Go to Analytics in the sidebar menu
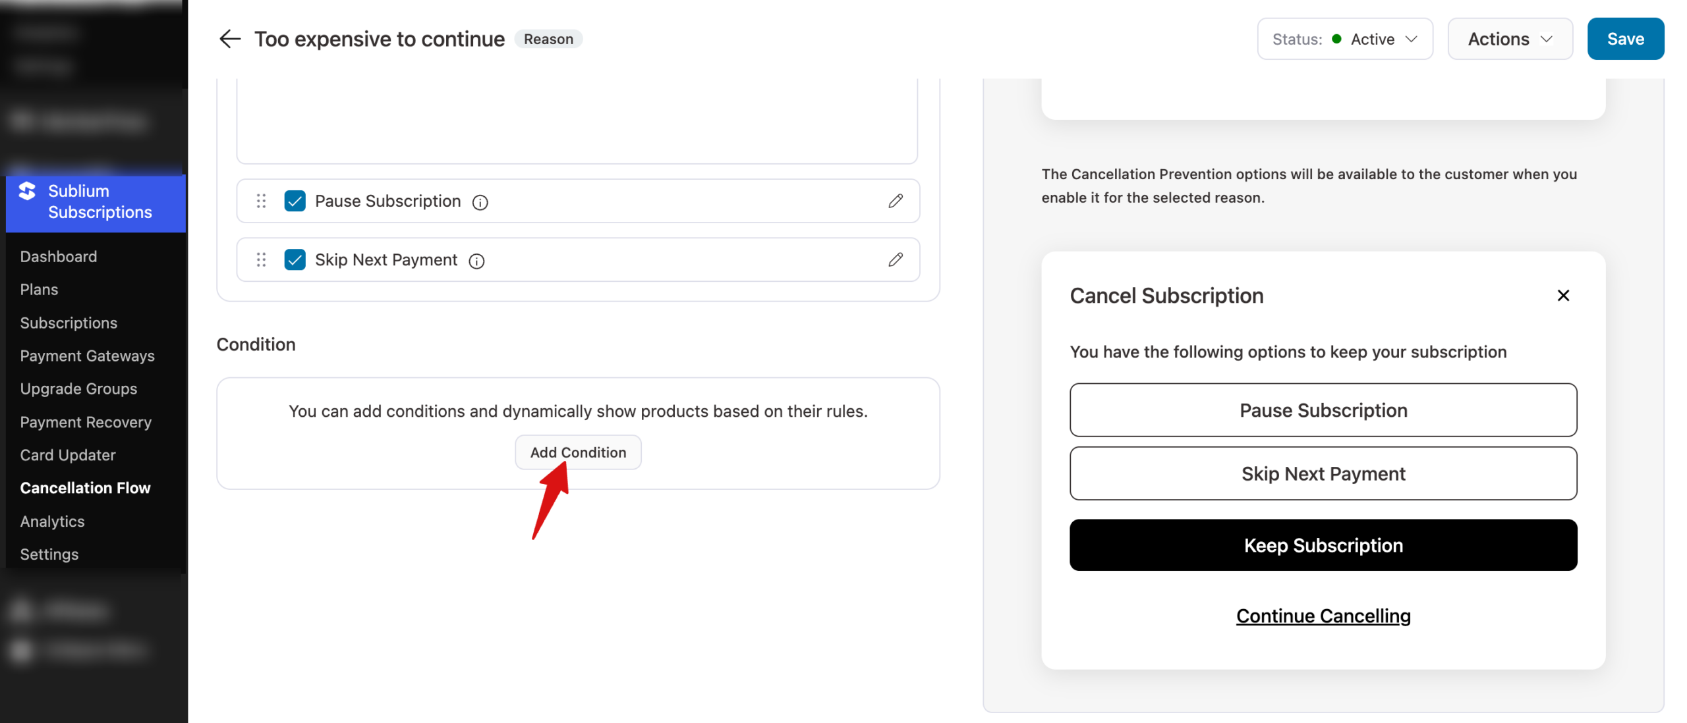 coord(52,522)
